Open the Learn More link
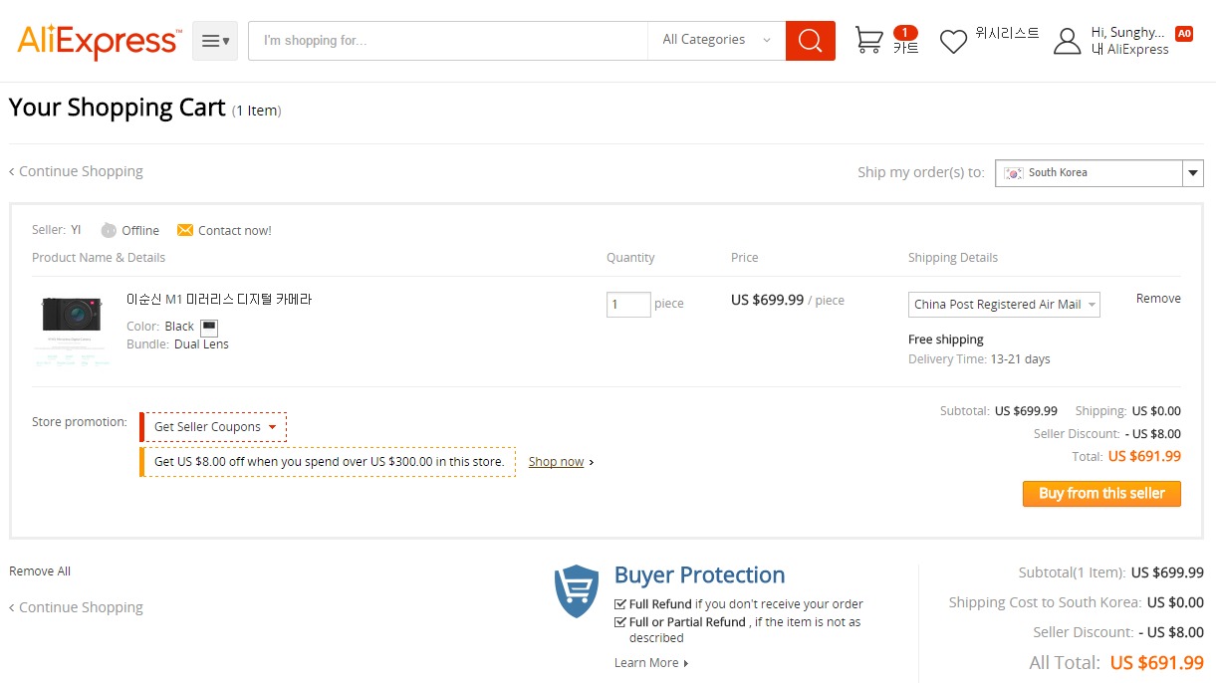Viewport: 1216px width, 683px height. (x=651, y=663)
